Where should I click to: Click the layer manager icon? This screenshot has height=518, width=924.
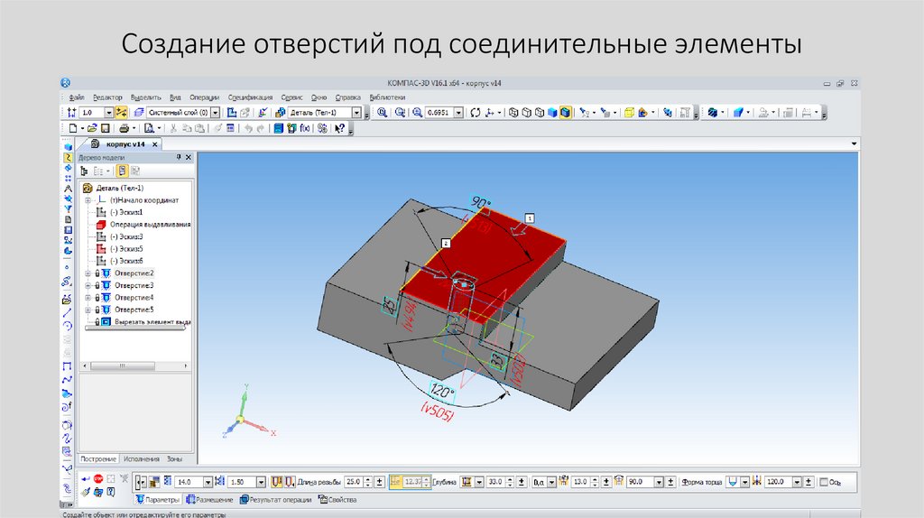[138, 112]
